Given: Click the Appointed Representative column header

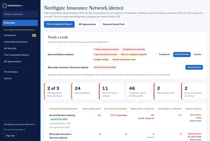Looking at the screenshot, I should point(63,109).
